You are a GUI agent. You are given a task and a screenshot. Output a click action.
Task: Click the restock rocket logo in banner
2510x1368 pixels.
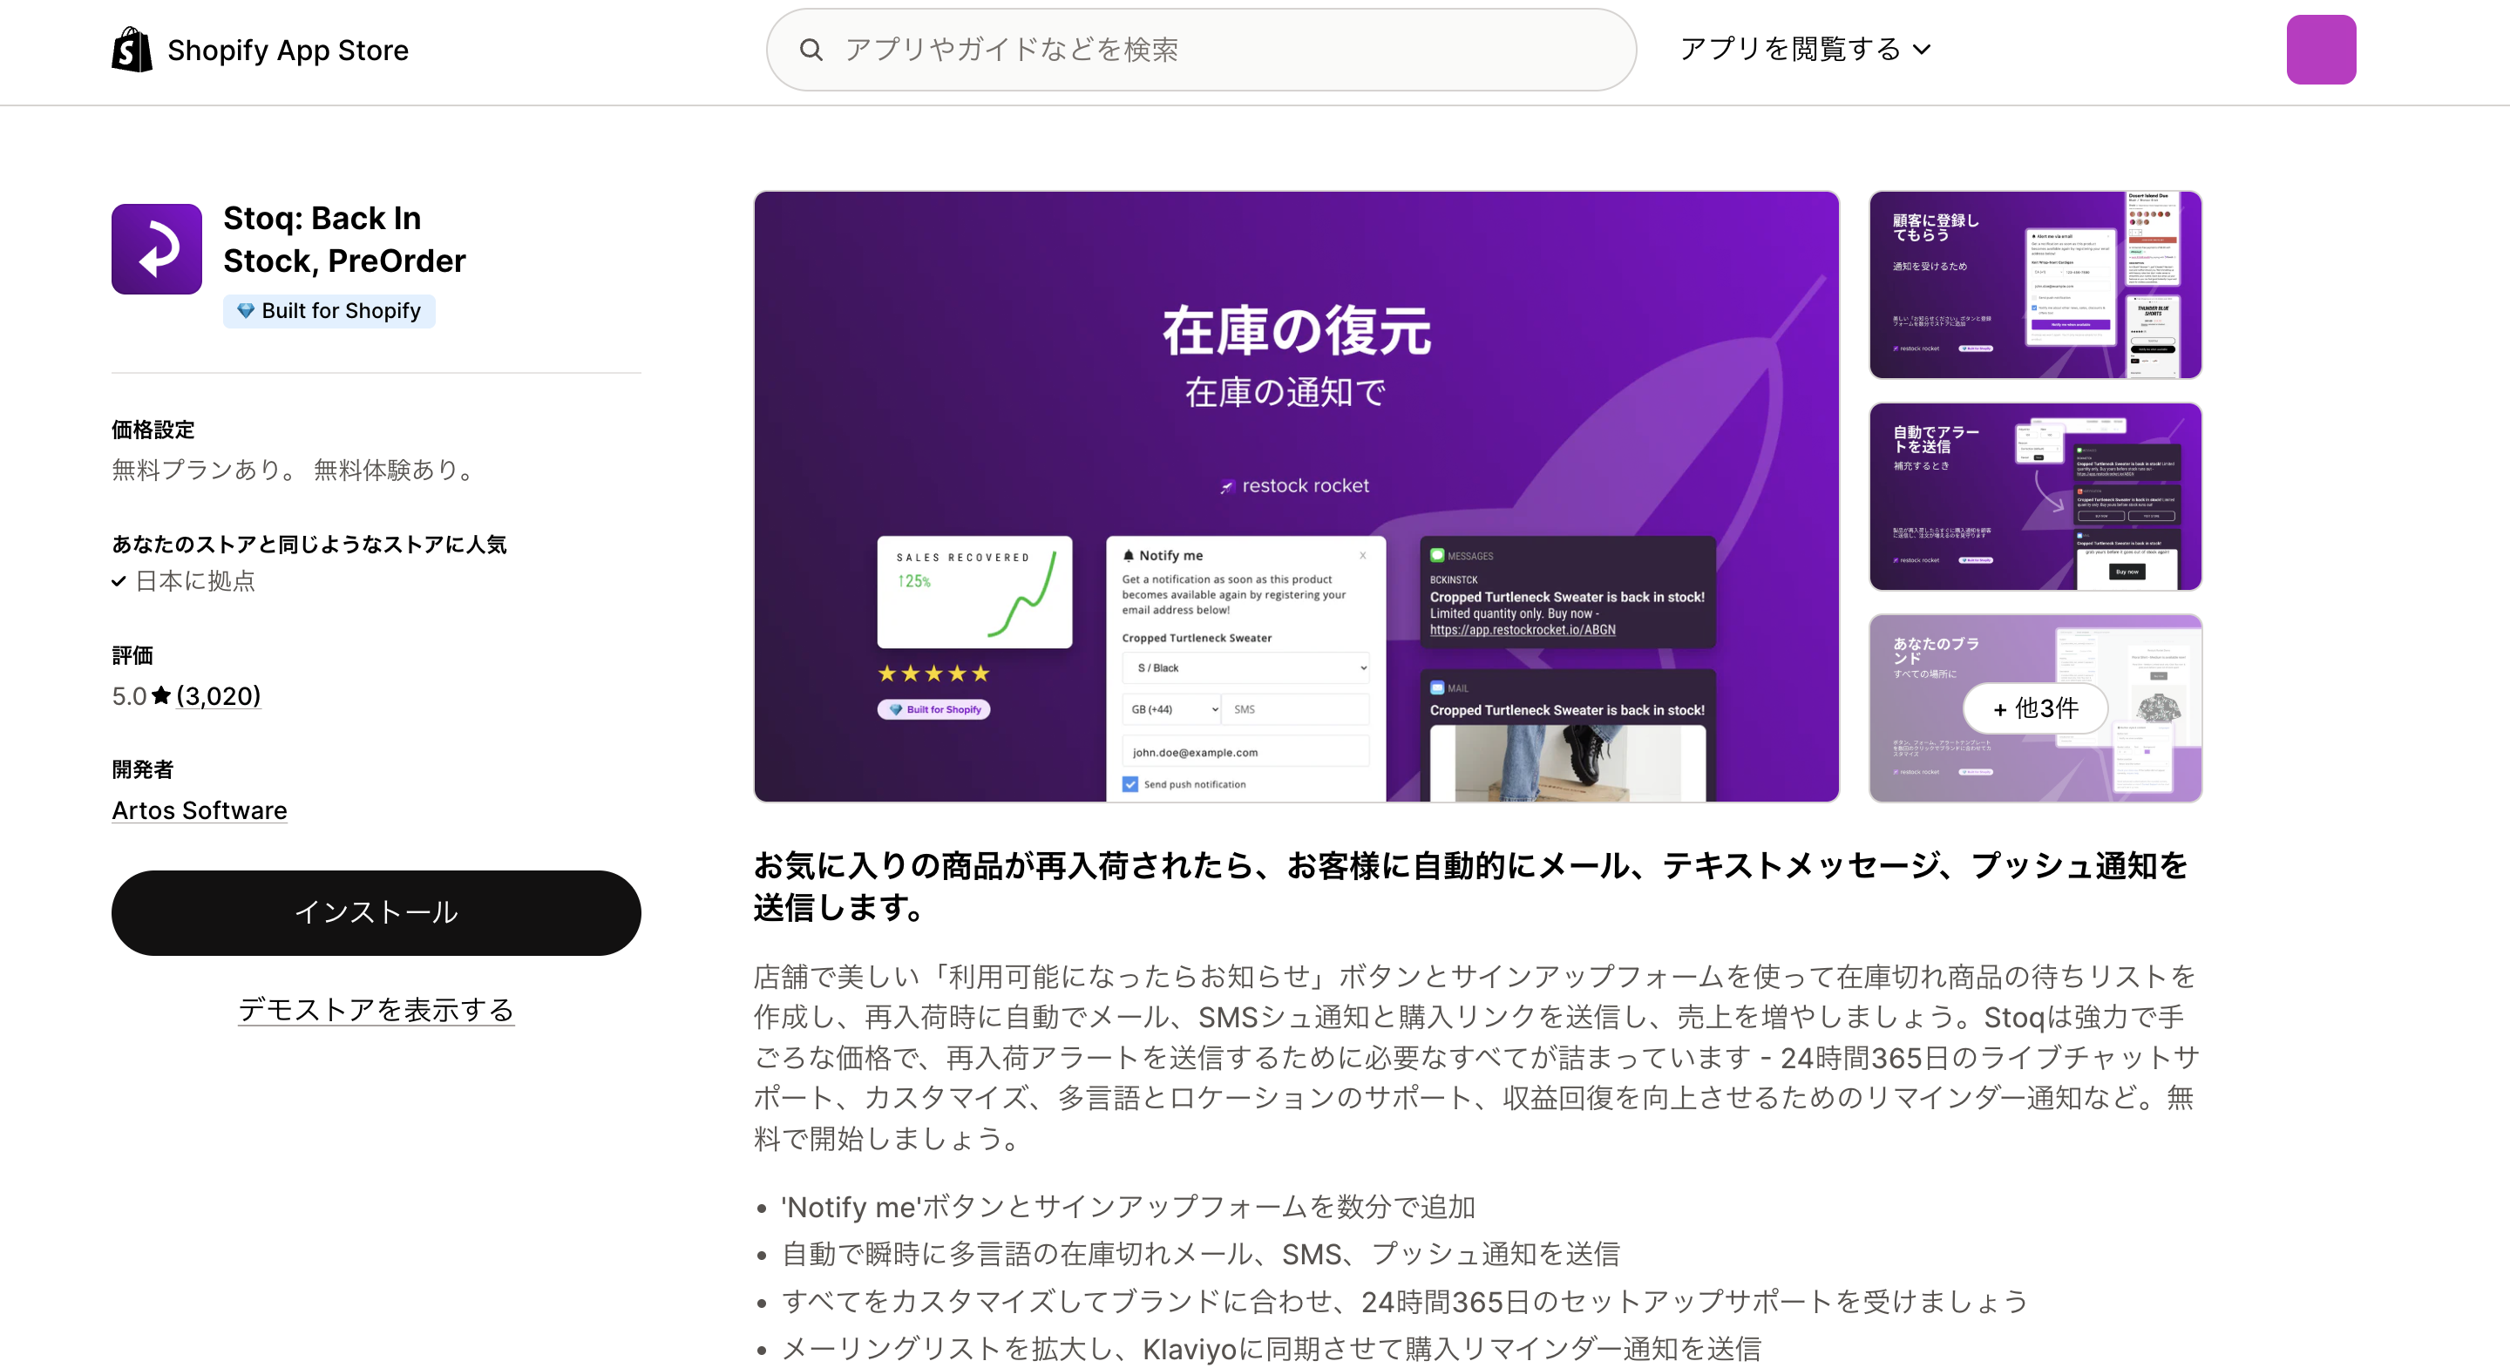[x=1295, y=485]
